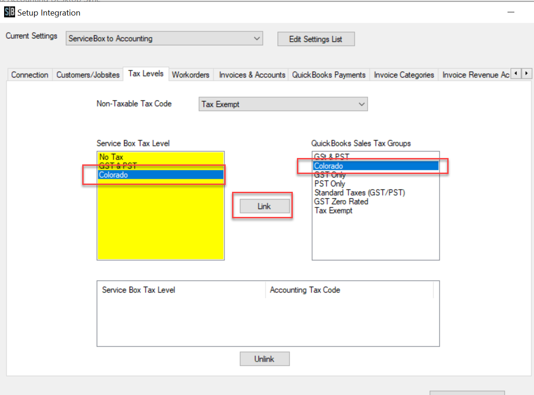Expand the Non-Taxable Tax Code dropdown
The width and height of the screenshot is (534, 395).
283,104
